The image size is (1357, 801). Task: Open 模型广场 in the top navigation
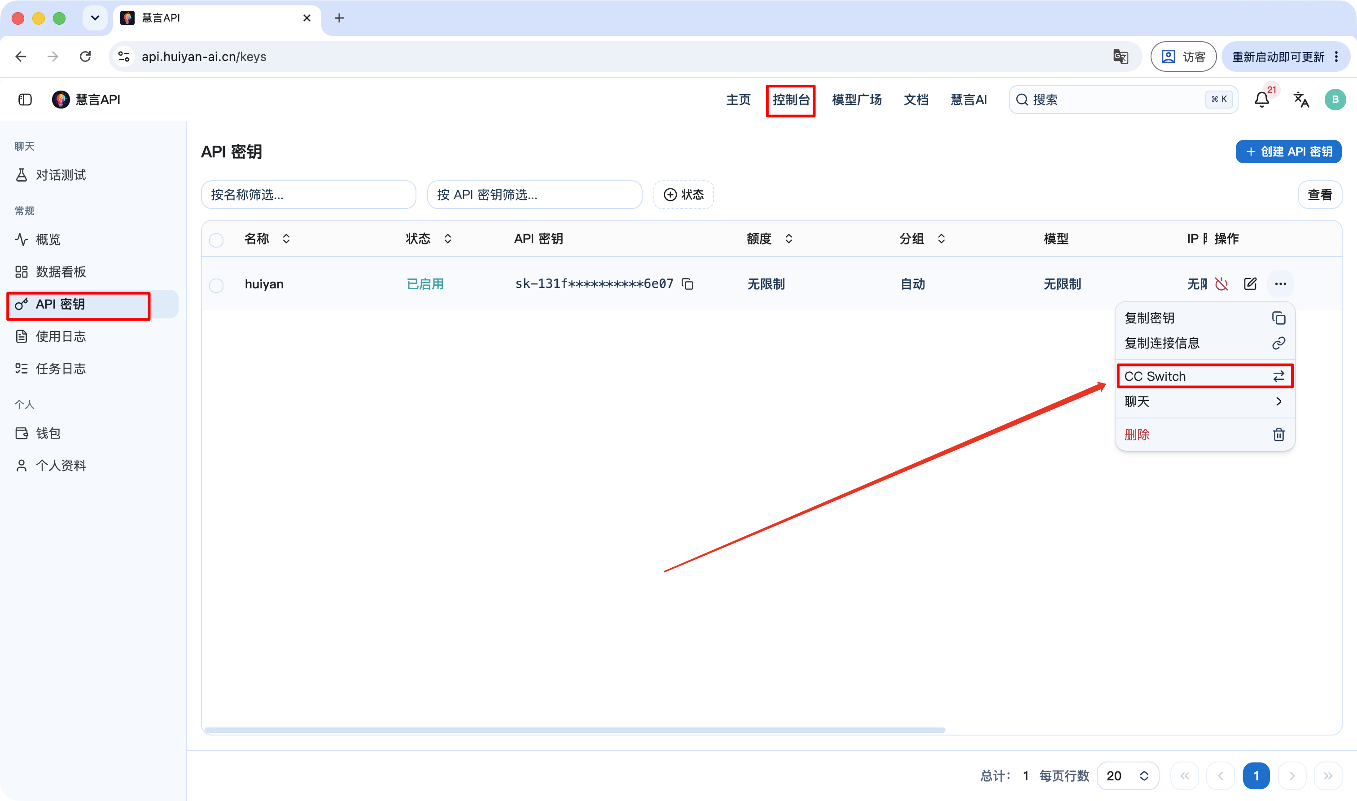[x=857, y=100]
